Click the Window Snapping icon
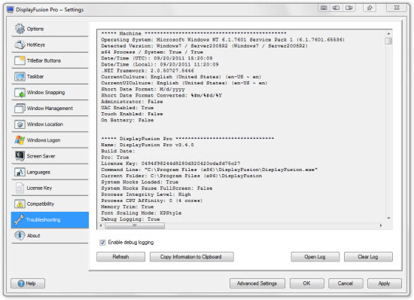 tap(20, 93)
